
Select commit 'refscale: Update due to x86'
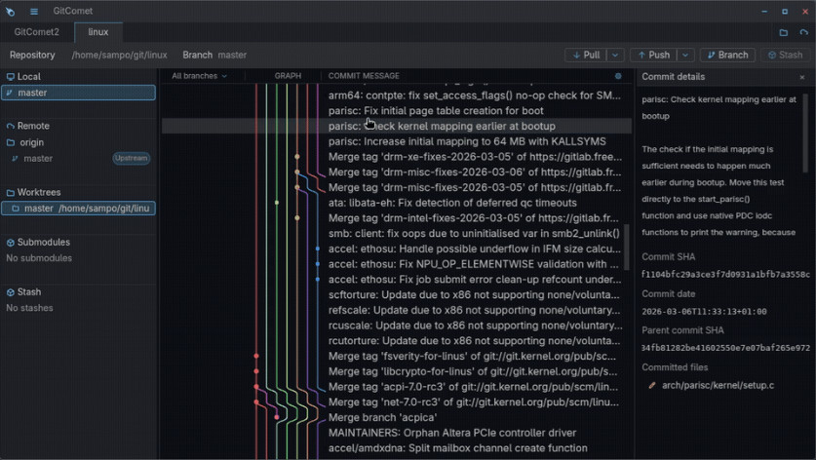tap(397, 310)
